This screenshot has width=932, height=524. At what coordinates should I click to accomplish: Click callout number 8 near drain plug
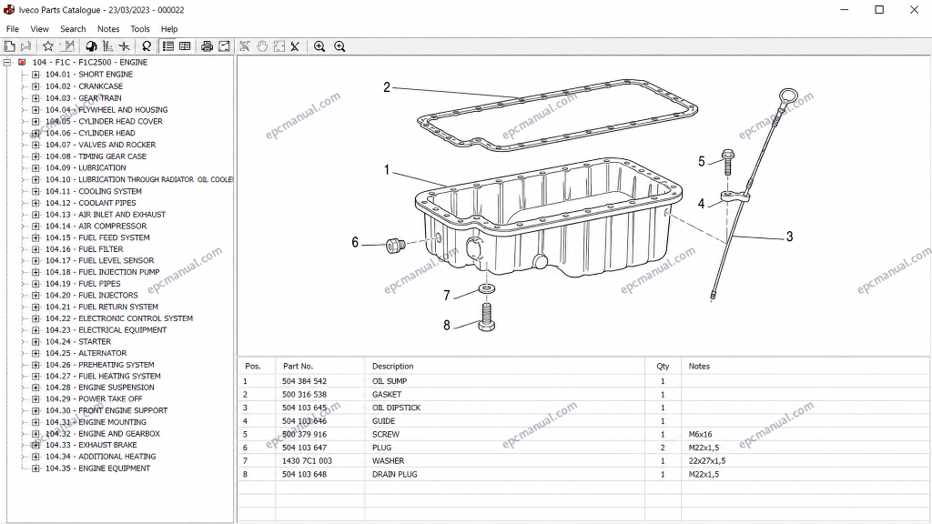point(446,325)
